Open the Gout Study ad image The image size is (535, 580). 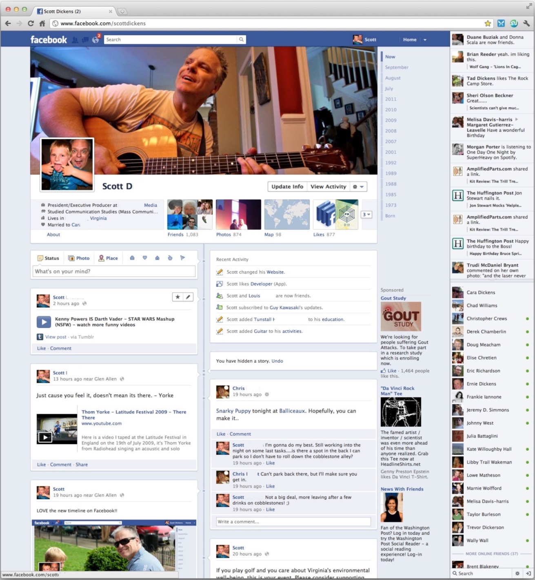coord(401,317)
